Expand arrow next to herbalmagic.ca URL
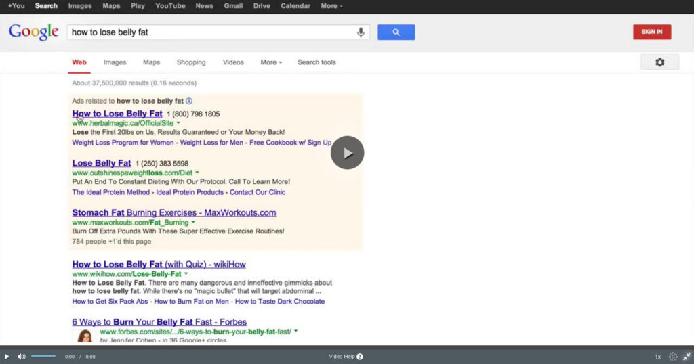Image resolution: width=694 pixels, height=364 pixels. click(x=178, y=123)
